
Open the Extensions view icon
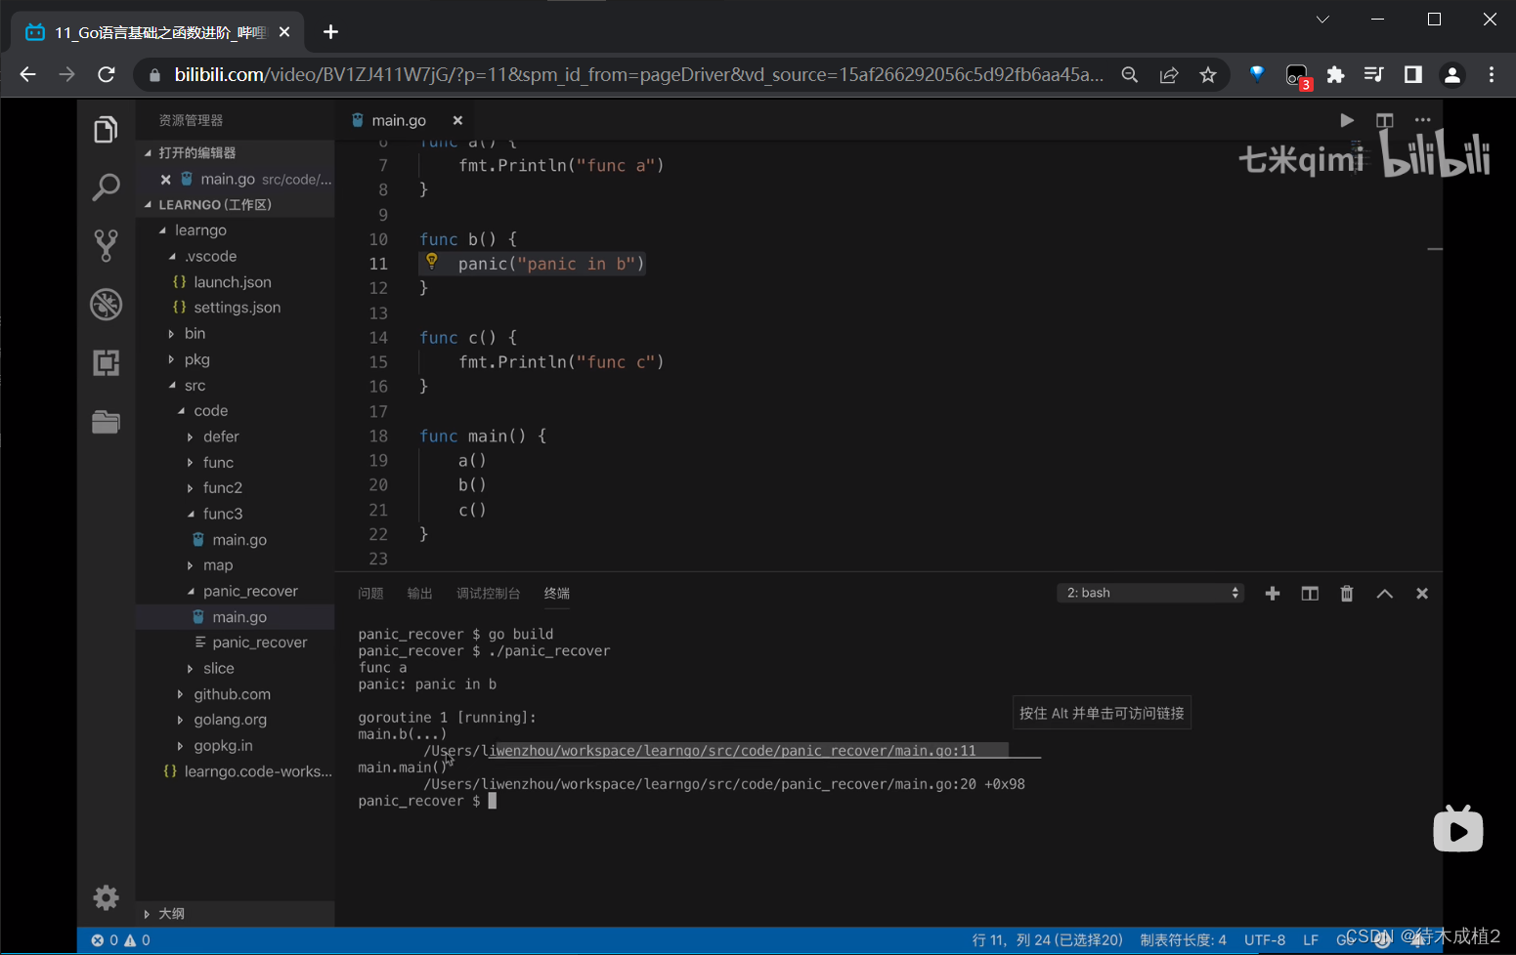106,362
